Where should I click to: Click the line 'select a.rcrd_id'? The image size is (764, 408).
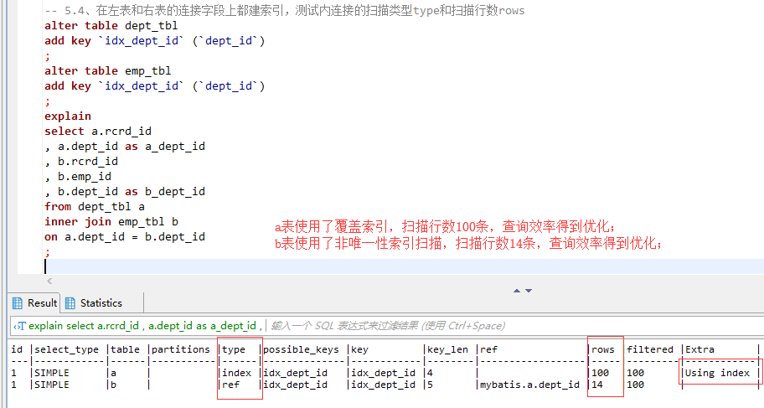[x=98, y=132]
